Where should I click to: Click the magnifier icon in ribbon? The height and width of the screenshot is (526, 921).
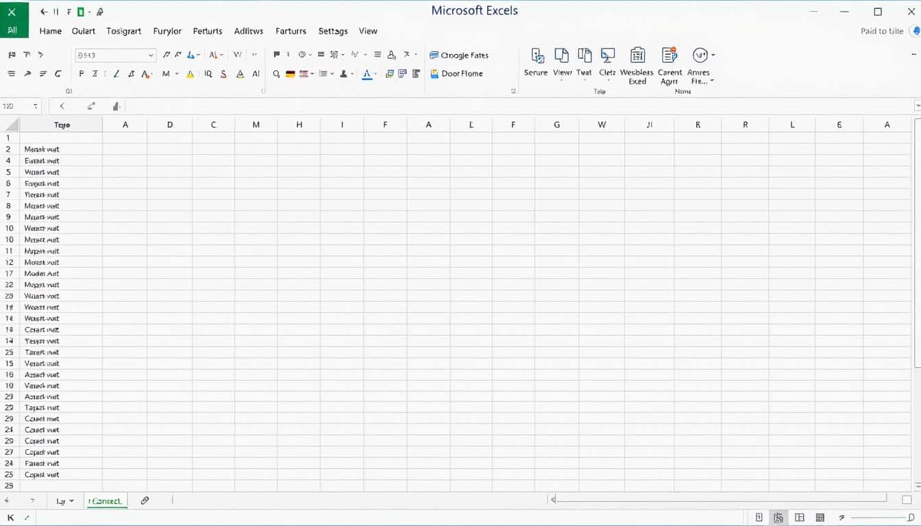[276, 74]
